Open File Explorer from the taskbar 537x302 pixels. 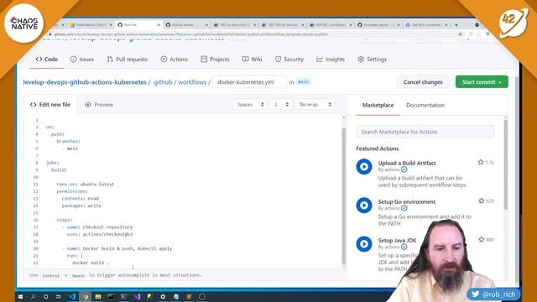point(98,296)
